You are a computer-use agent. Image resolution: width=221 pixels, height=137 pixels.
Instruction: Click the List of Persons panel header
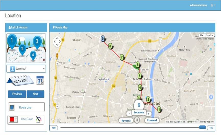[26, 27]
